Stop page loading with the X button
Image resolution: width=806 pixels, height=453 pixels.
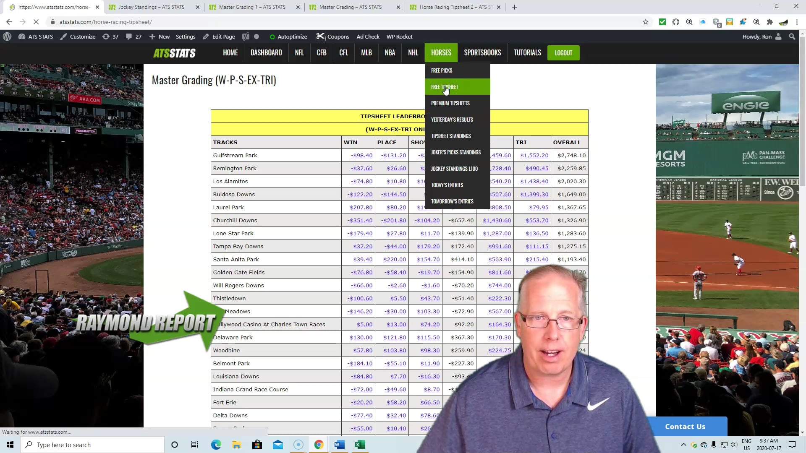click(36, 22)
